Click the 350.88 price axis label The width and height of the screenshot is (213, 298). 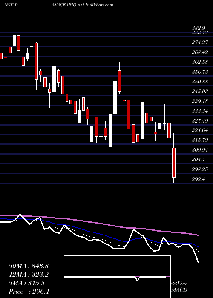(x=200, y=82)
